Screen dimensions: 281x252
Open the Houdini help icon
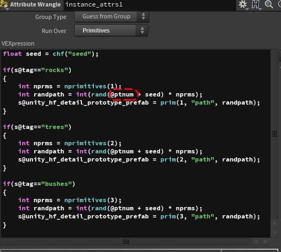[256, 4]
